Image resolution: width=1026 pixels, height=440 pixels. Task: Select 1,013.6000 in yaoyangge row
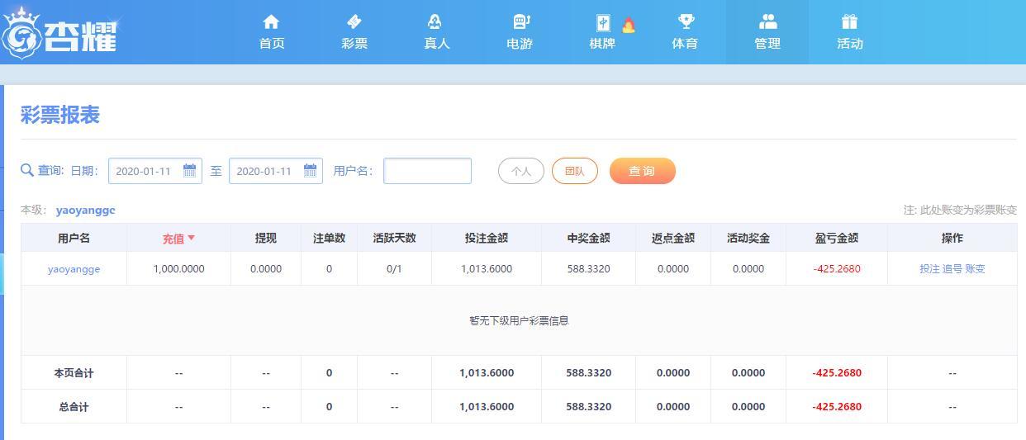pyautogui.click(x=487, y=269)
